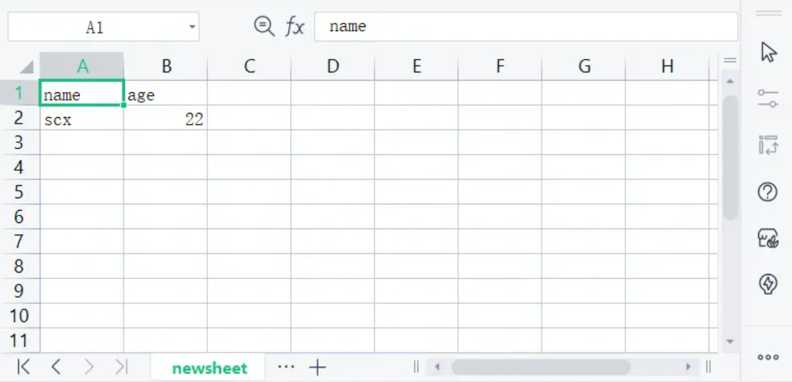Open the fx insert function button
This screenshot has width=792, height=382.
(295, 26)
